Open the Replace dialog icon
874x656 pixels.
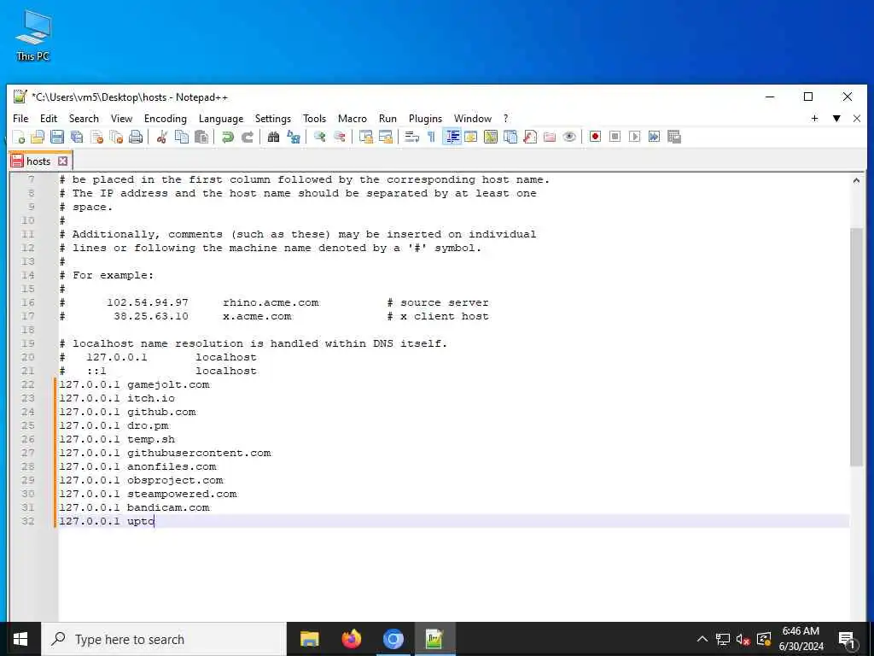pyautogui.click(x=294, y=137)
